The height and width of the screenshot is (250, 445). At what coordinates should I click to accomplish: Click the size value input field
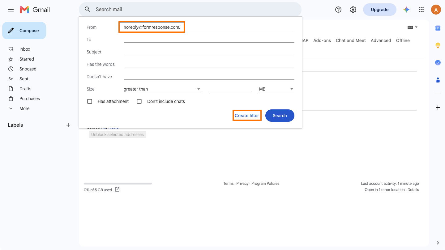coord(230,89)
